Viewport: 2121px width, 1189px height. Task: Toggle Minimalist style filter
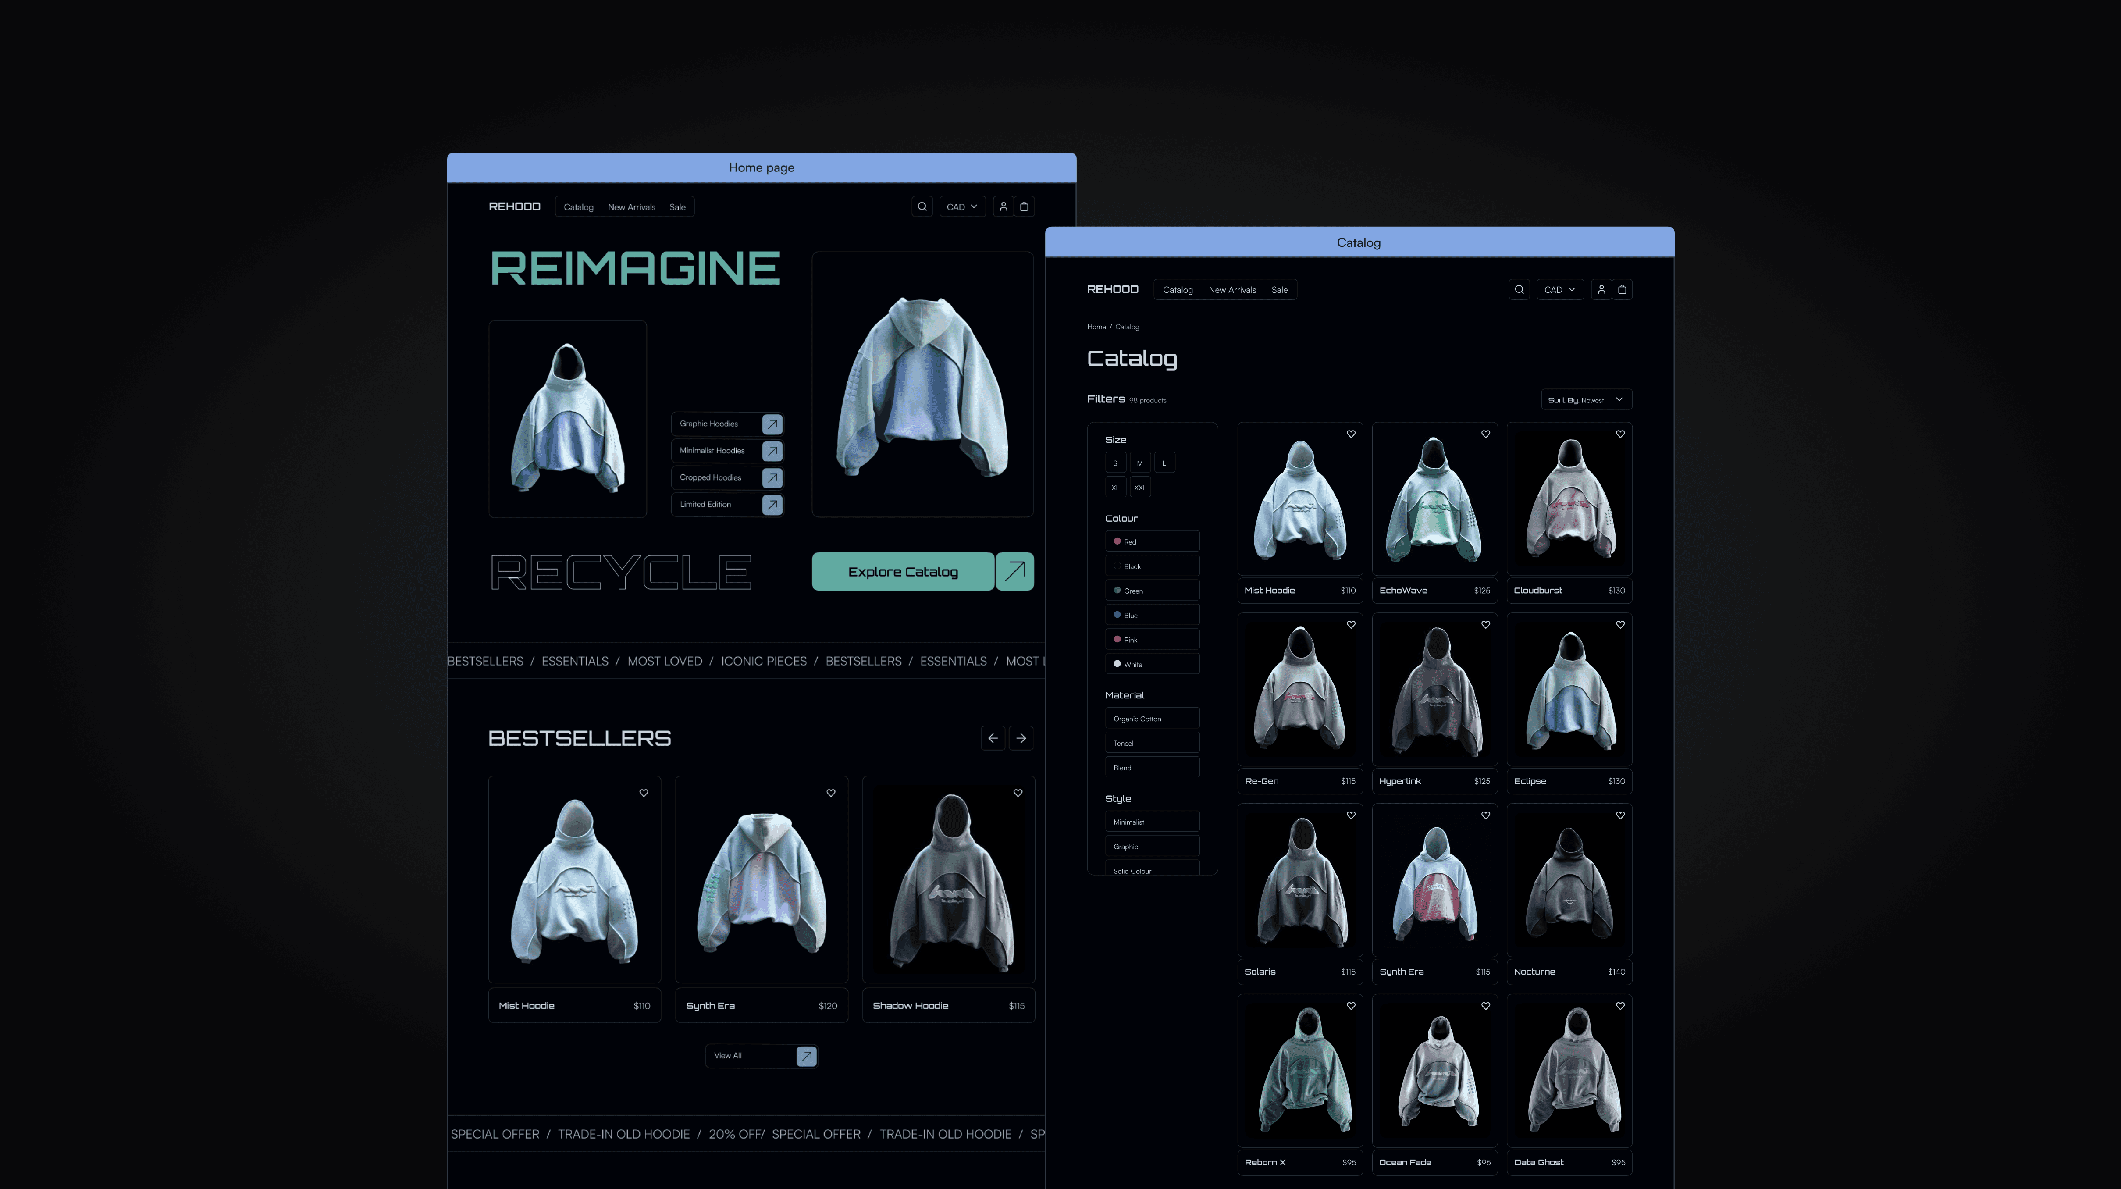[1152, 822]
